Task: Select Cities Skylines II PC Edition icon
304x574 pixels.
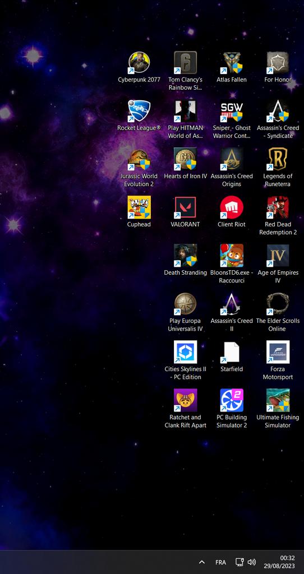Action: pyautogui.click(x=185, y=352)
